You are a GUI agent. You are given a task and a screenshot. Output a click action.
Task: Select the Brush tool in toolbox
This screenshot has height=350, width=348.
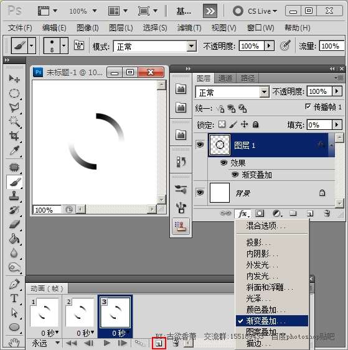click(x=14, y=182)
